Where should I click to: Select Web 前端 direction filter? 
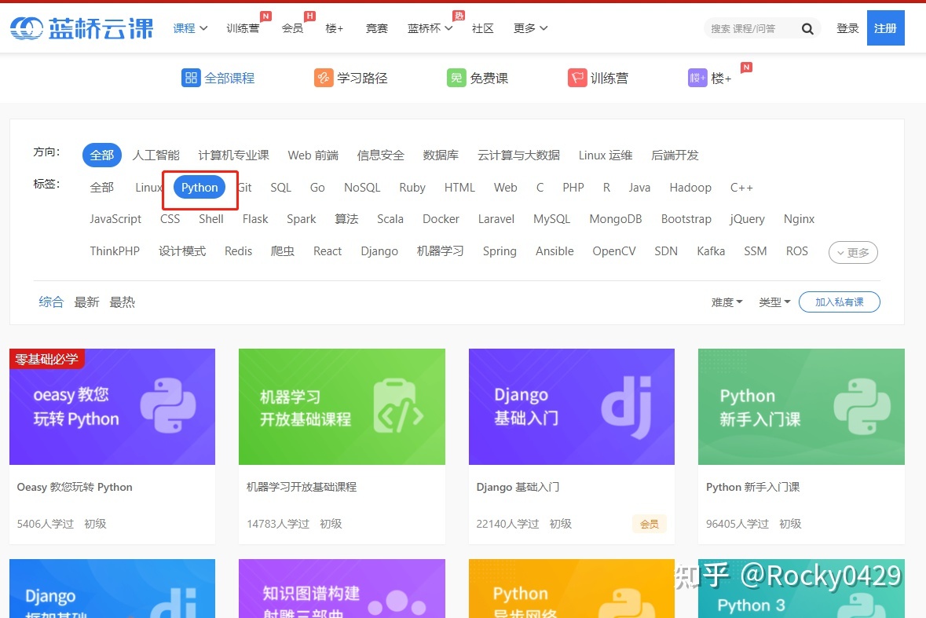pyautogui.click(x=313, y=155)
